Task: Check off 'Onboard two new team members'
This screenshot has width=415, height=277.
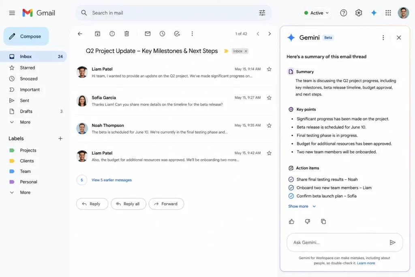Action: (x=291, y=188)
